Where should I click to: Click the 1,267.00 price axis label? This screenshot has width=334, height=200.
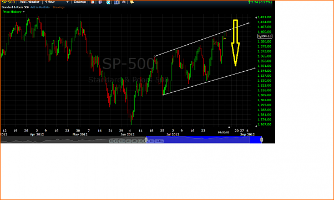(x=264, y=124)
